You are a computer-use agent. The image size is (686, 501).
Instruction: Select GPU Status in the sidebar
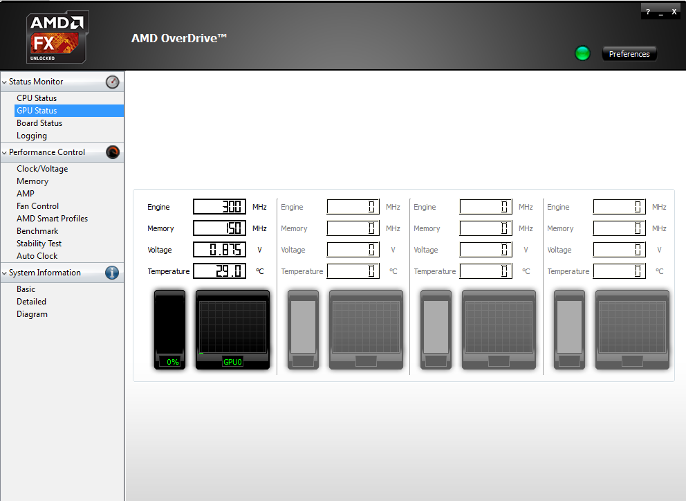[69, 111]
